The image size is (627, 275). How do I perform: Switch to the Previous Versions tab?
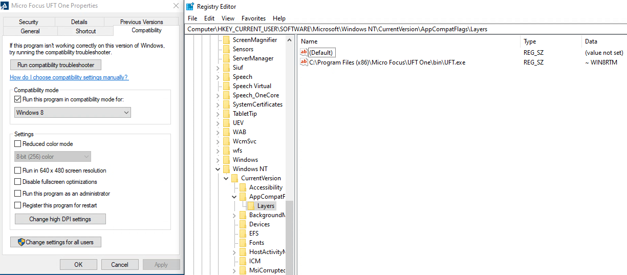pos(142,22)
